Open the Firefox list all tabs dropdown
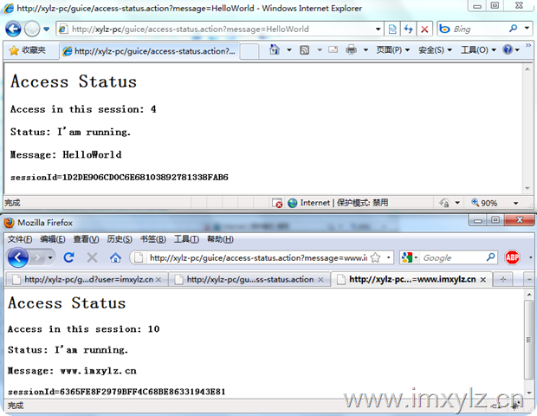Viewport: 537px width, 416px height. (x=529, y=280)
